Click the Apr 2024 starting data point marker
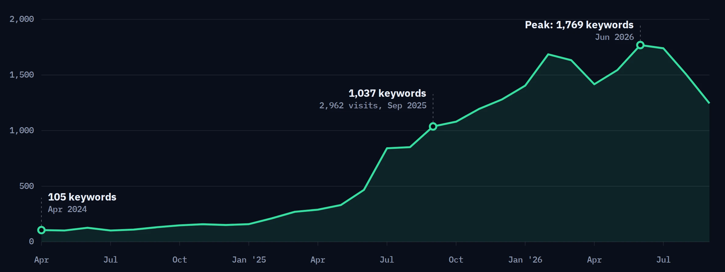This screenshot has width=725, height=272. (x=41, y=230)
